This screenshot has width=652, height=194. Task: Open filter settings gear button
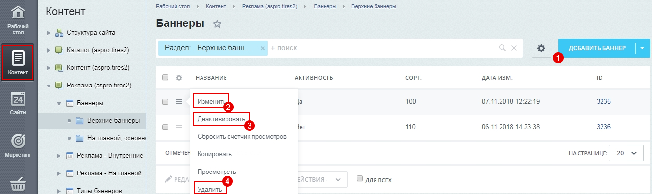click(x=541, y=48)
